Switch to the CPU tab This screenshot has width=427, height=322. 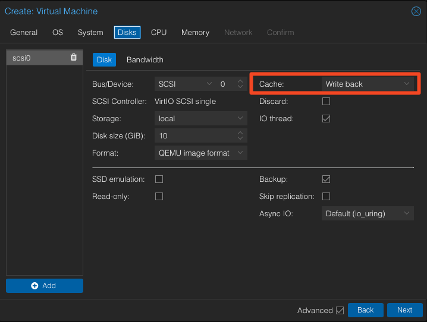(159, 33)
